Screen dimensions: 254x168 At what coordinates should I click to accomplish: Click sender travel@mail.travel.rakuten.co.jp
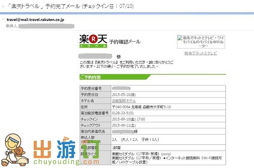click(35, 20)
